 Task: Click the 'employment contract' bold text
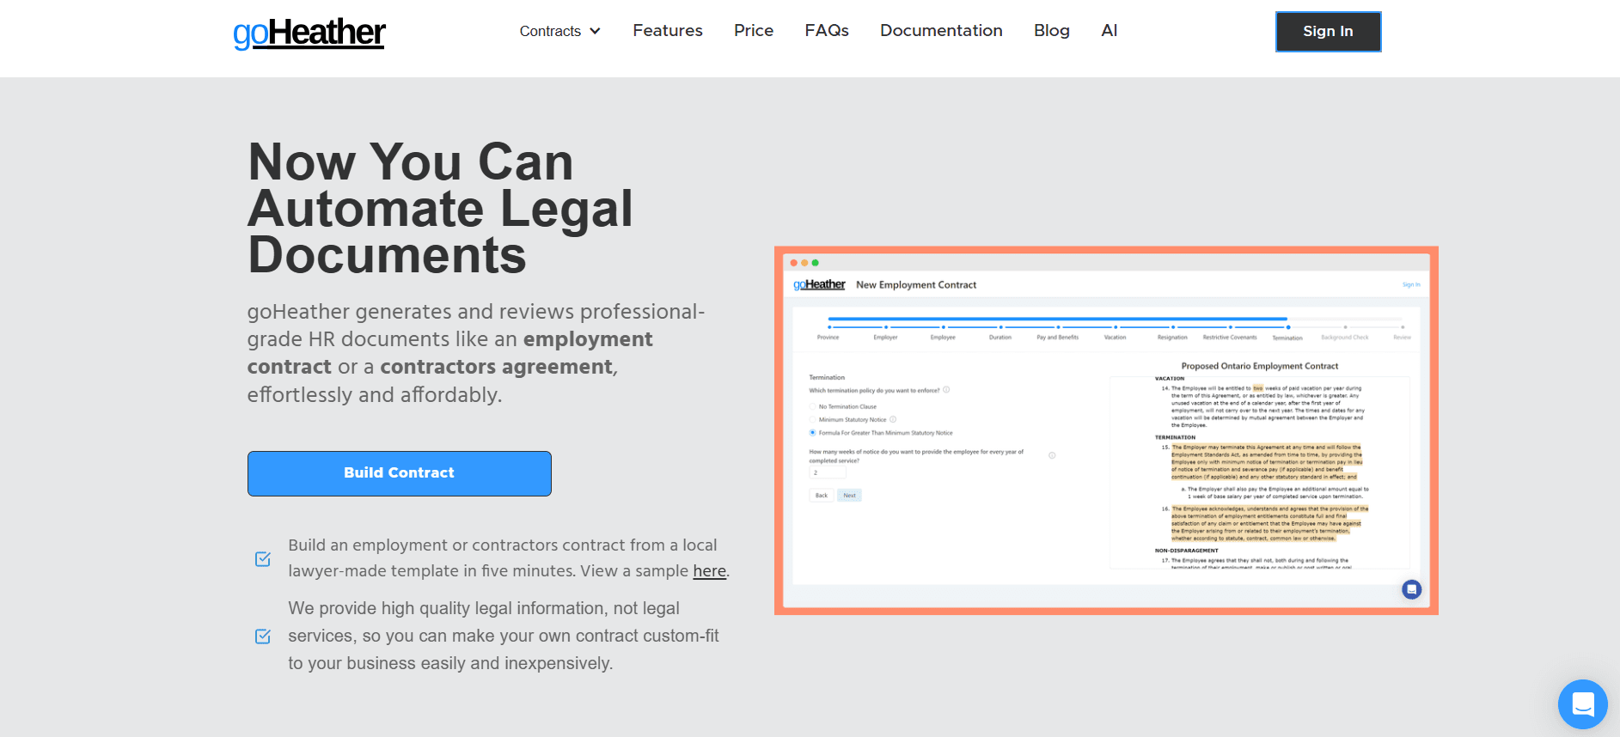(x=450, y=353)
